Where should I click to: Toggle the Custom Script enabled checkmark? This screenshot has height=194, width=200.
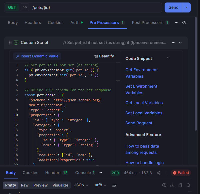(16, 42)
